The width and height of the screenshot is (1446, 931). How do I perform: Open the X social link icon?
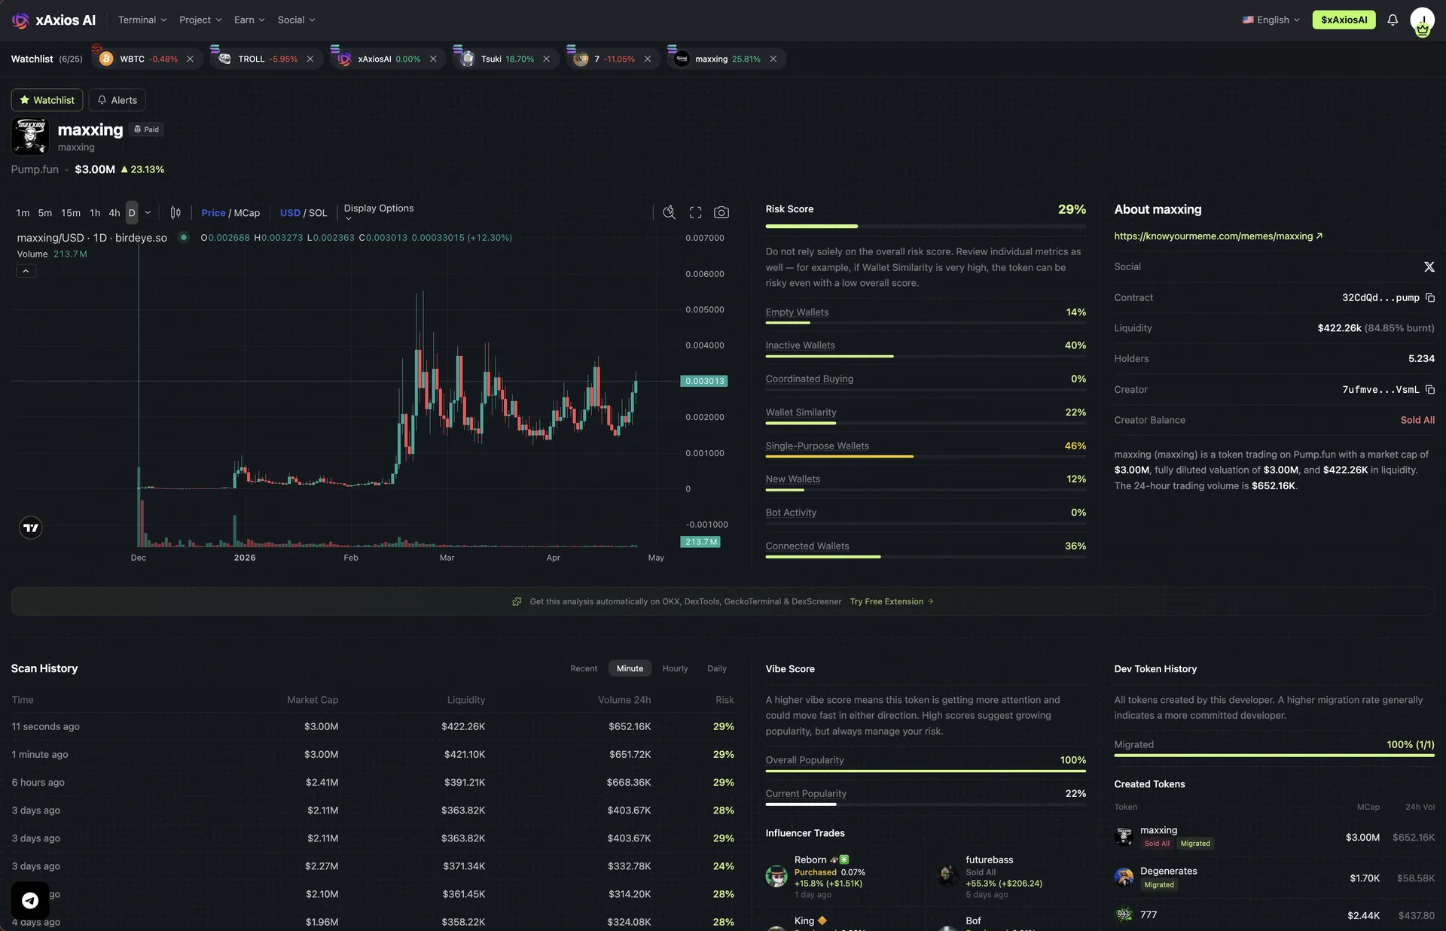1429,266
